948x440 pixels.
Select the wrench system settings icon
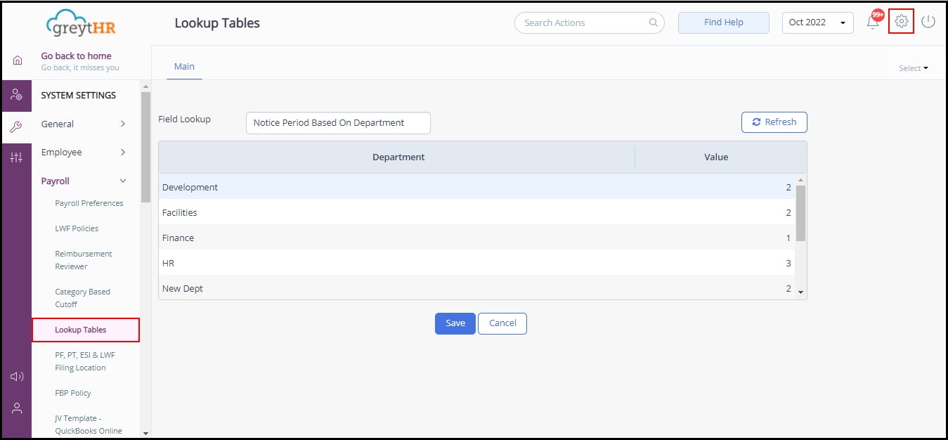click(17, 127)
